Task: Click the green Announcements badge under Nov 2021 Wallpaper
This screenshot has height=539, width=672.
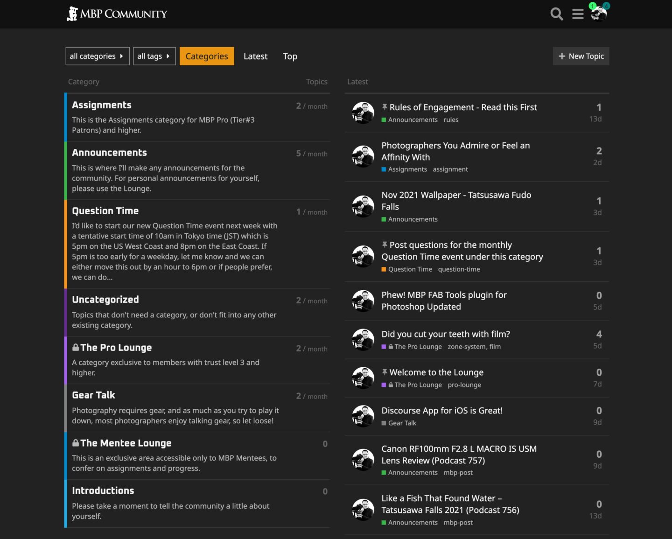Action: point(410,219)
